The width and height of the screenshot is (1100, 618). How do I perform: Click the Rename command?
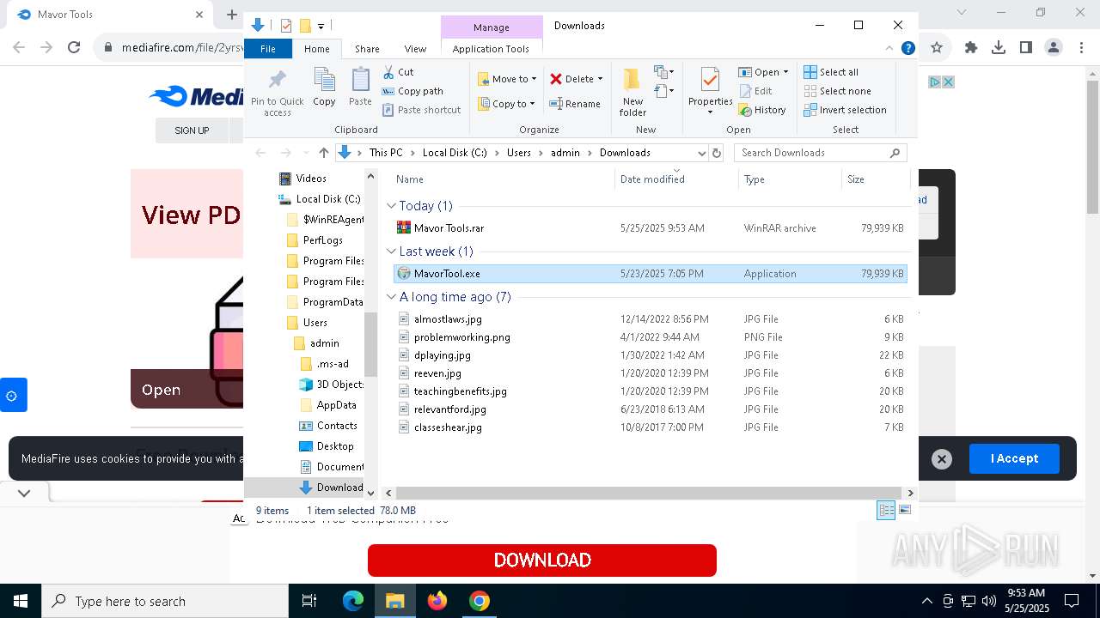point(575,104)
